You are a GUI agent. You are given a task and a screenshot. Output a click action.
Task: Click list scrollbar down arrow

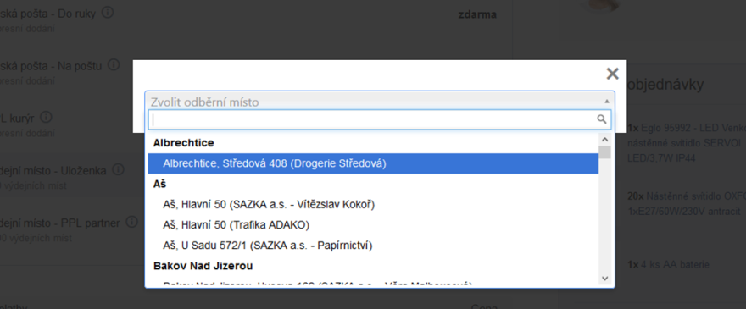604,279
